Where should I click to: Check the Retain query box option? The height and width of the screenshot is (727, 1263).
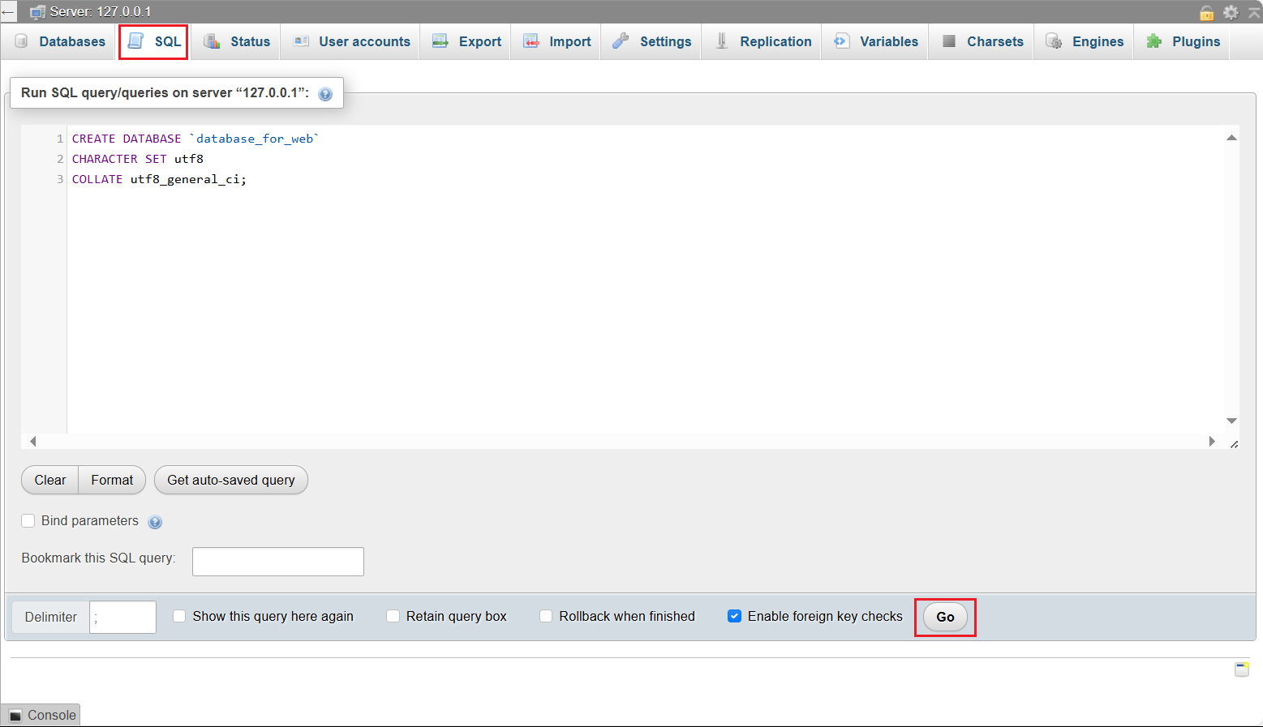(x=393, y=617)
